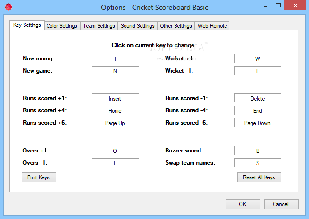Change Runs scored +6 key 'Page Up'
This screenshot has width=309, height=219.
click(x=115, y=123)
